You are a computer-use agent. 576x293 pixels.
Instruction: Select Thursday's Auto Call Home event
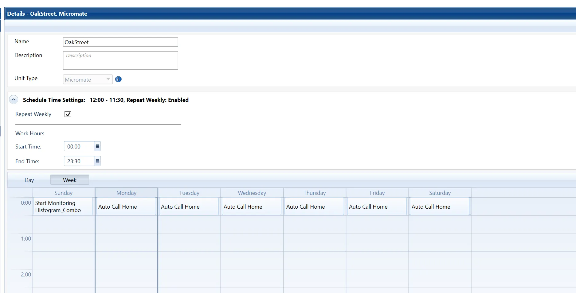[314, 206]
